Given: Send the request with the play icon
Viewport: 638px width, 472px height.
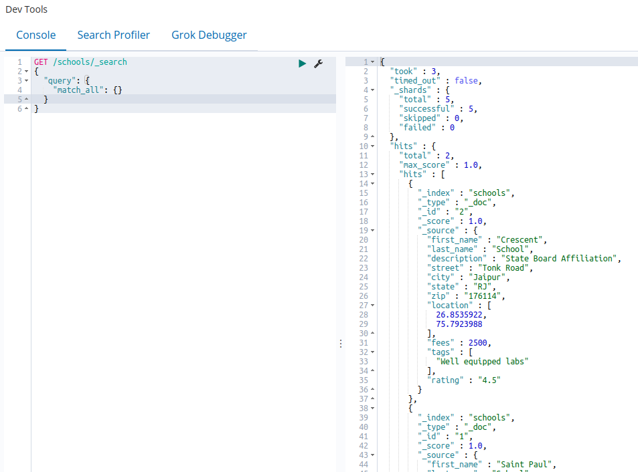Looking at the screenshot, I should (303, 63).
